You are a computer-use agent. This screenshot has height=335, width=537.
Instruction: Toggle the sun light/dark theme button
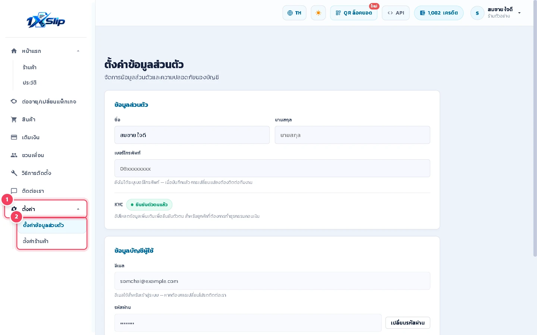coord(318,13)
